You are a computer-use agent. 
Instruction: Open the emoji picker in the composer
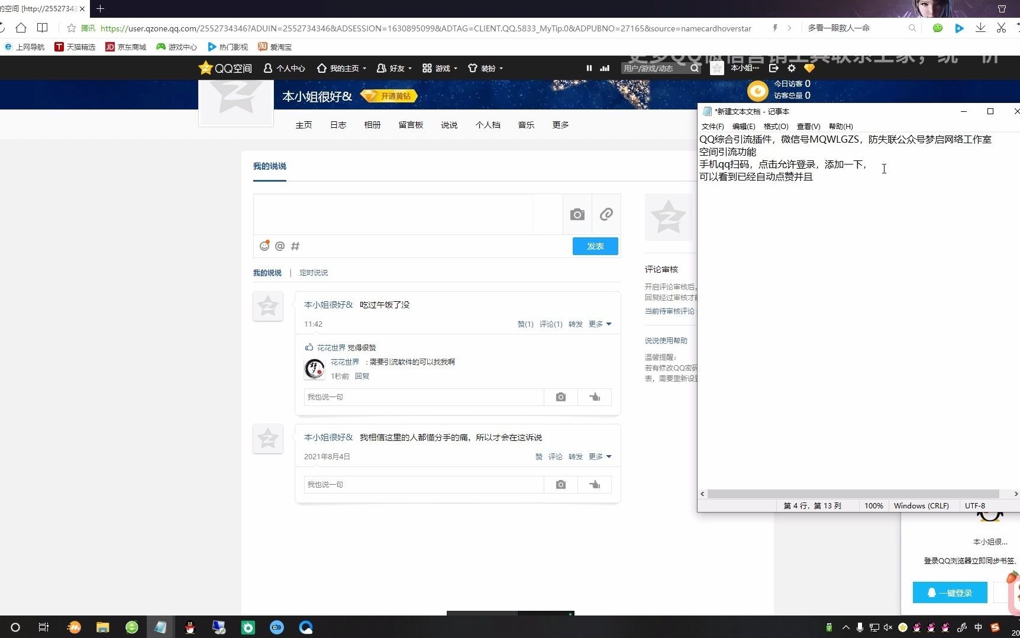click(x=264, y=246)
